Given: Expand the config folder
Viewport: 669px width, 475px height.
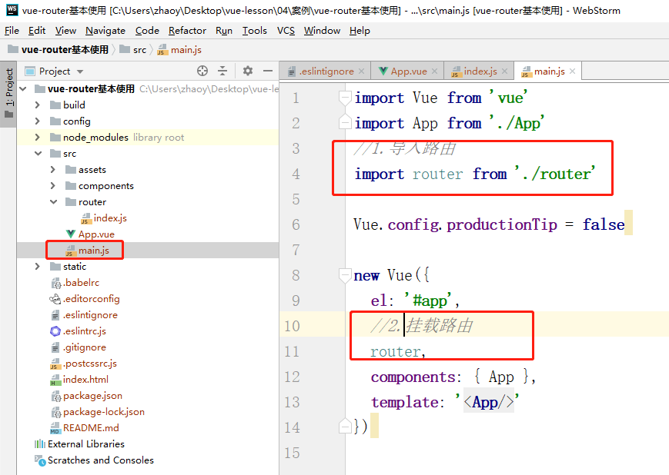Looking at the screenshot, I should click(x=38, y=121).
